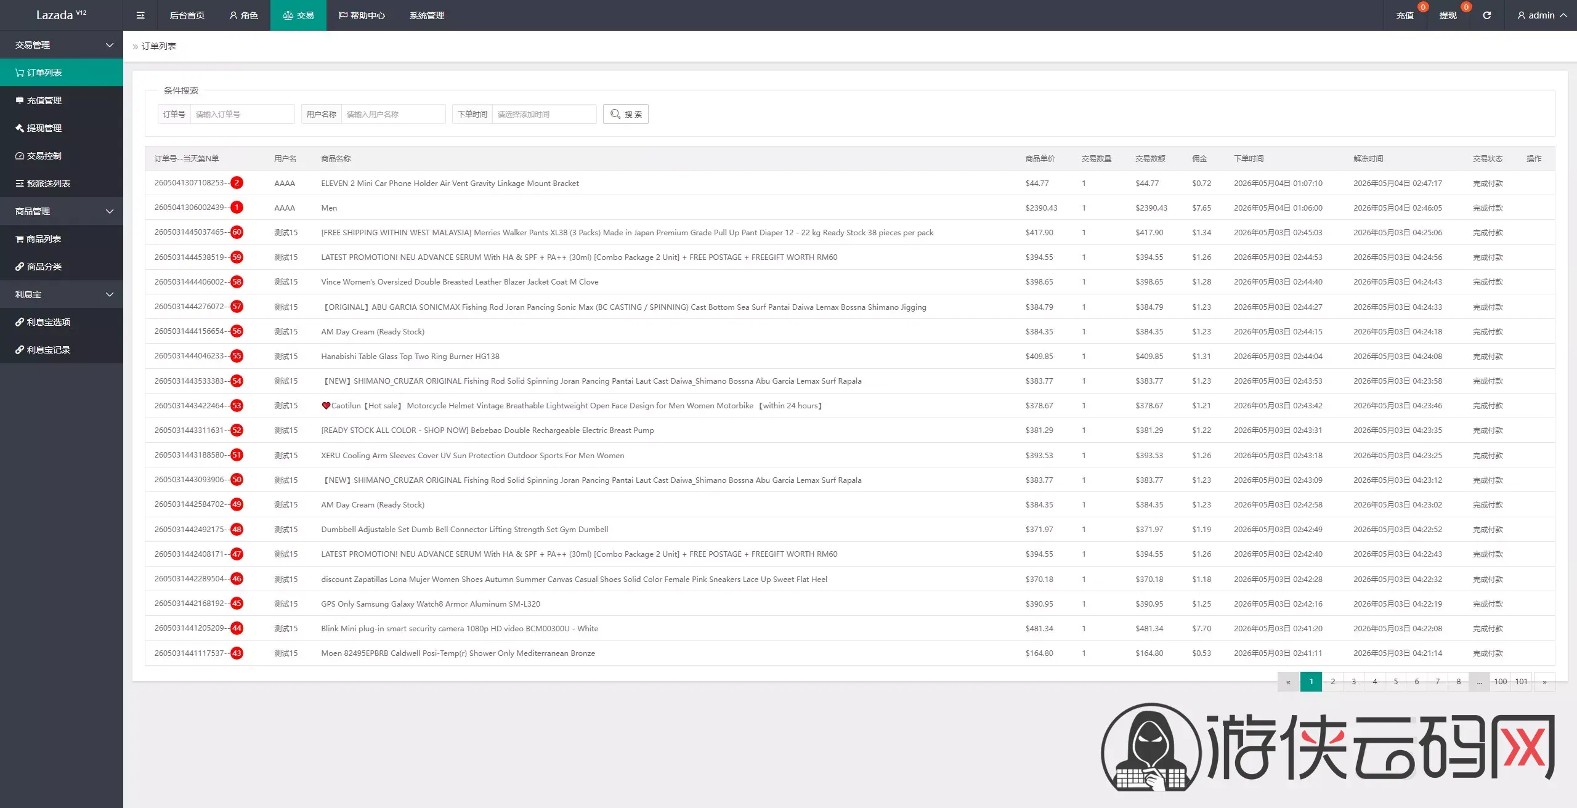The height and width of the screenshot is (808, 1577).
Task: Go to page 101 of orders
Action: [x=1522, y=681]
